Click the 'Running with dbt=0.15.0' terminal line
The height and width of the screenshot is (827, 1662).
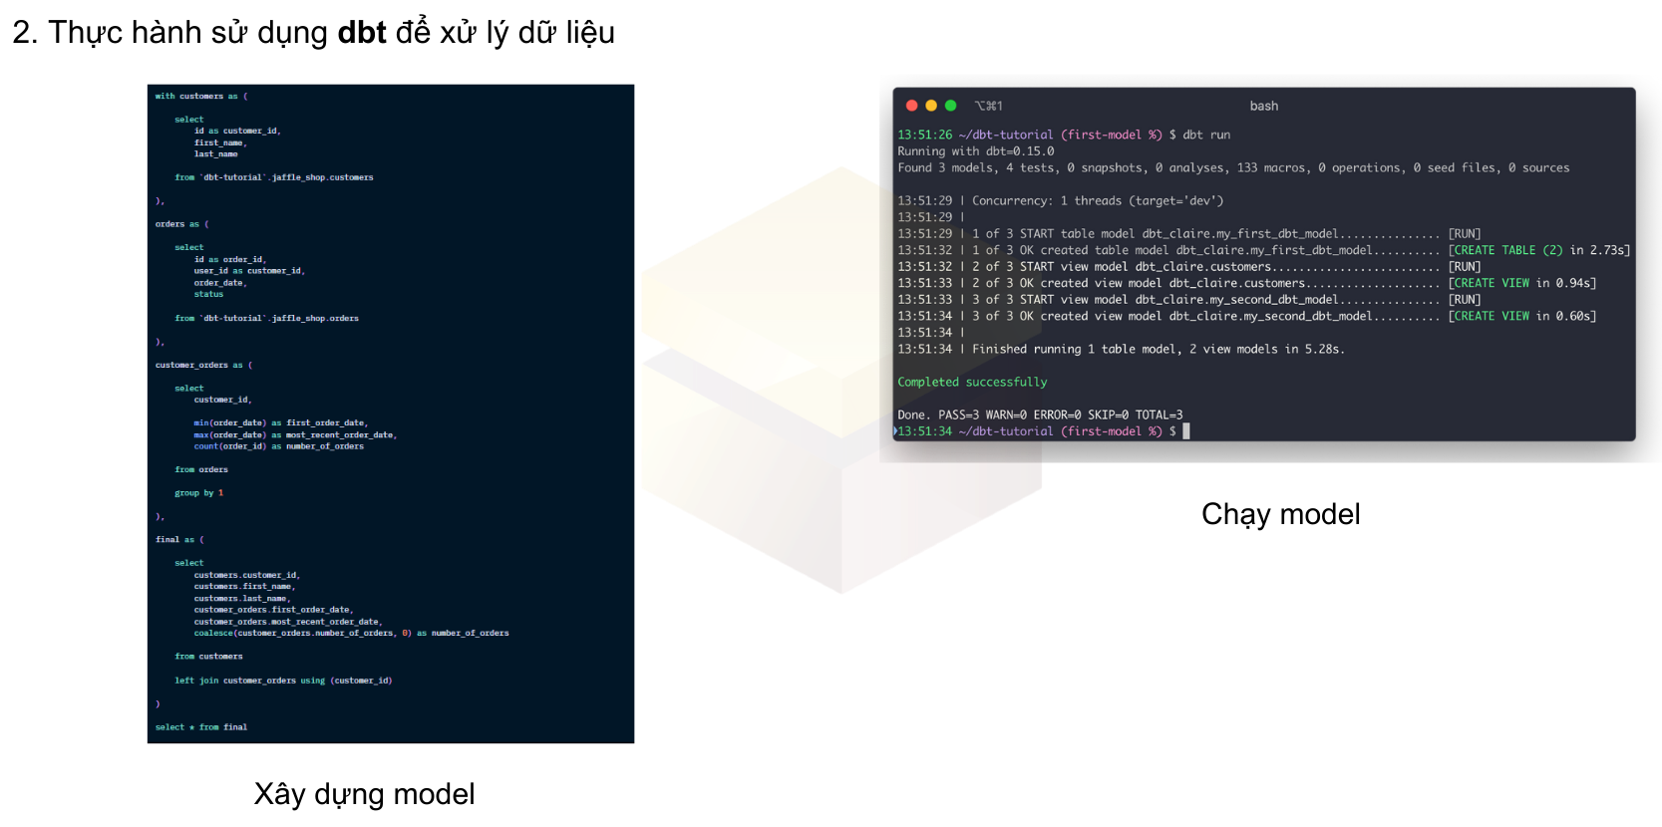point(975,151)
